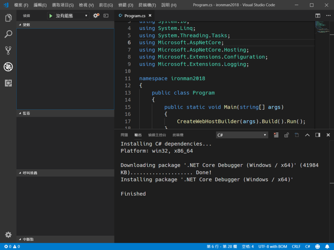The width and height of the screenshot is (334, 250).
Task: Open the Search sidebar icon
Action: tap(8, 34)
